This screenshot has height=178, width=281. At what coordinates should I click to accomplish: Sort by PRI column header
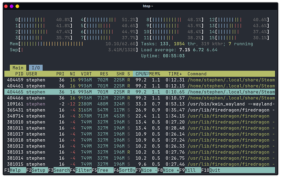(x=60, y=74)
